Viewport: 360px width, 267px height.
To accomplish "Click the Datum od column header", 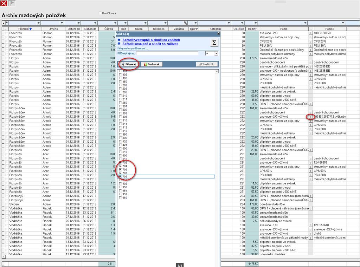I will [73, 29].
